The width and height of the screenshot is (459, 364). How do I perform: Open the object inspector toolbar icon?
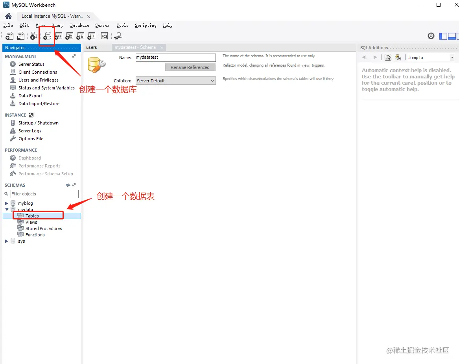point(34,36)
